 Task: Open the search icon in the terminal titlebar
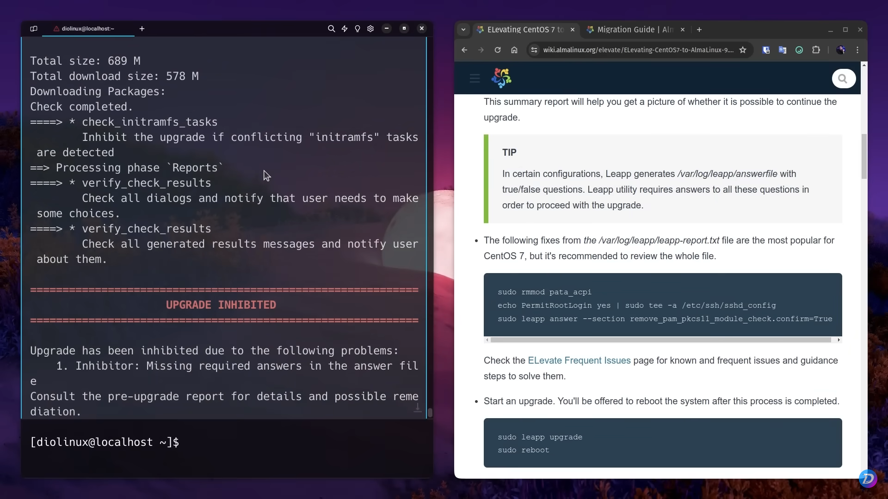coord(331,28)
